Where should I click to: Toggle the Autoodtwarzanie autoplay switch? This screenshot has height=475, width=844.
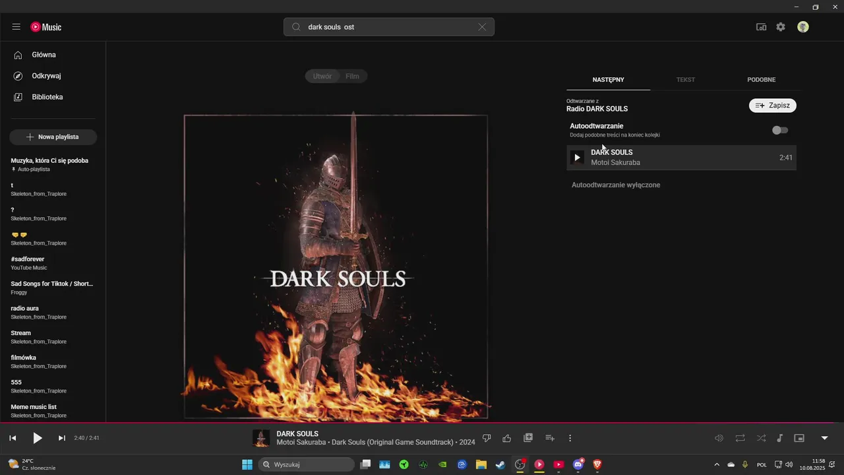coord(780,130)
